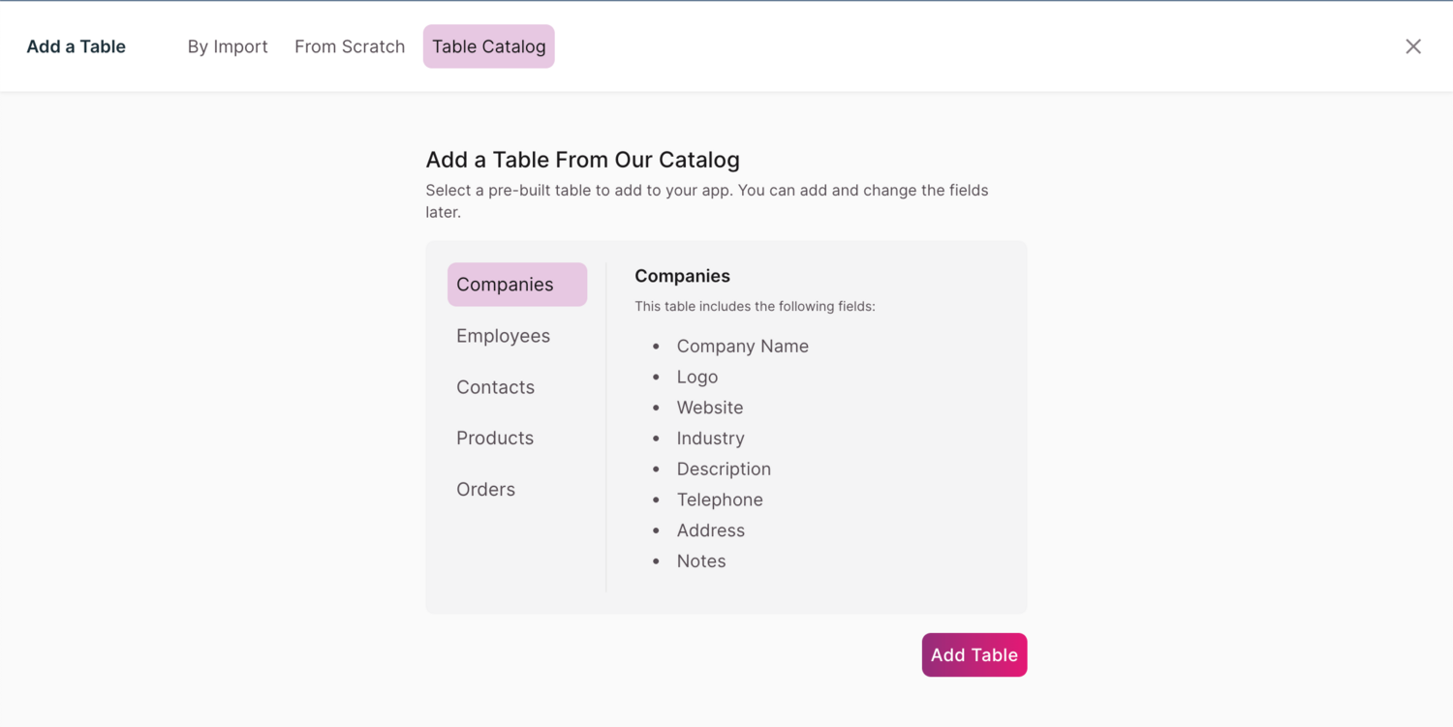Choose the Employees pre-built table
The image size is (1453, 727).
click(503, 335)
